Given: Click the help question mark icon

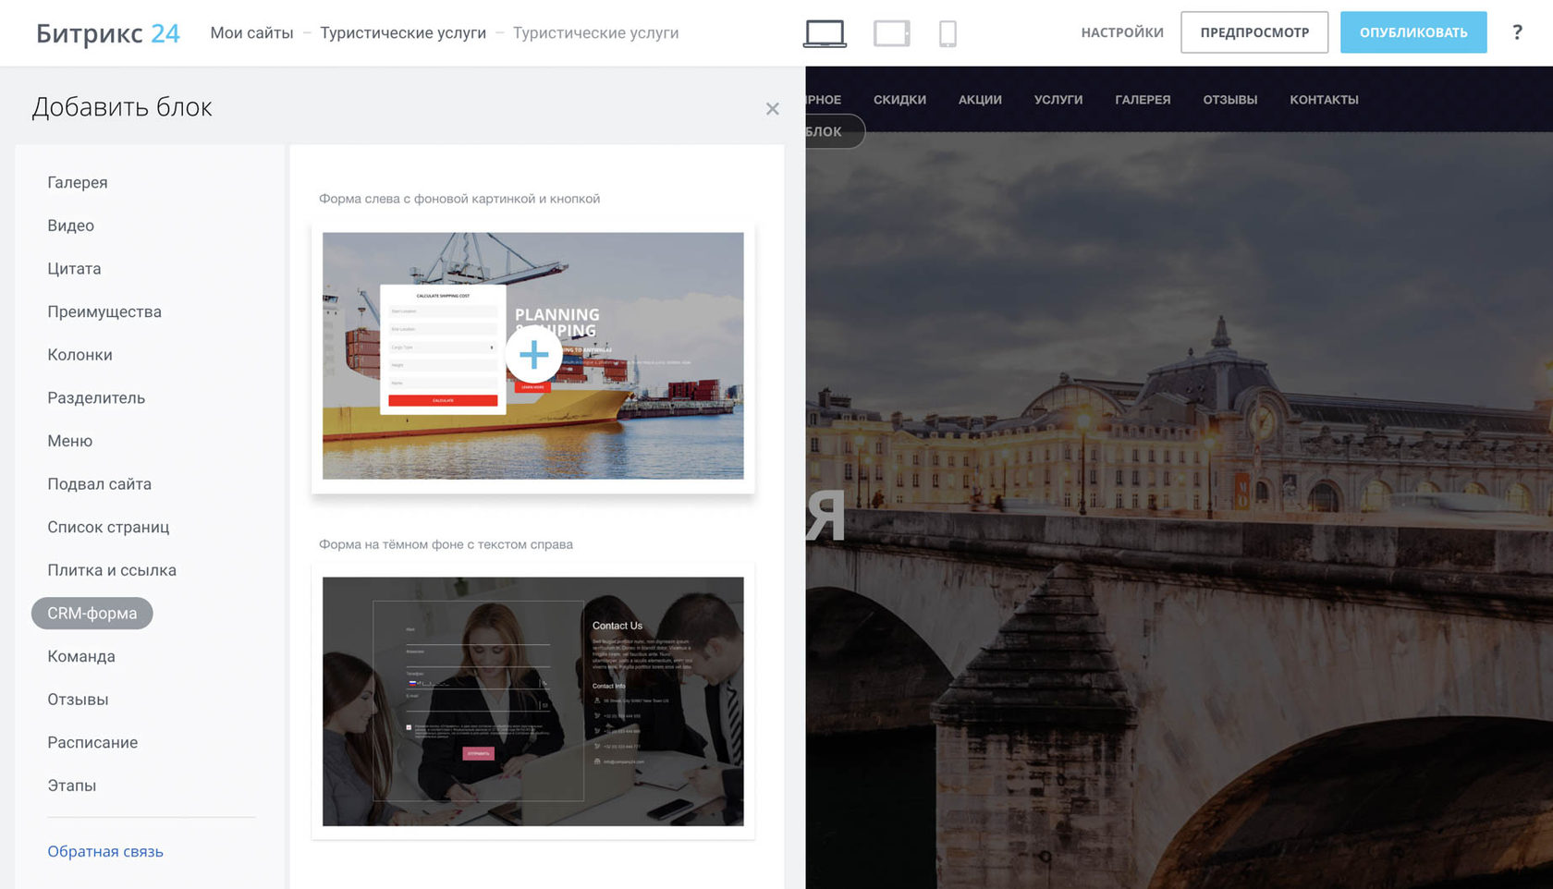Looking at the screenshot, I should point(1517,32).
